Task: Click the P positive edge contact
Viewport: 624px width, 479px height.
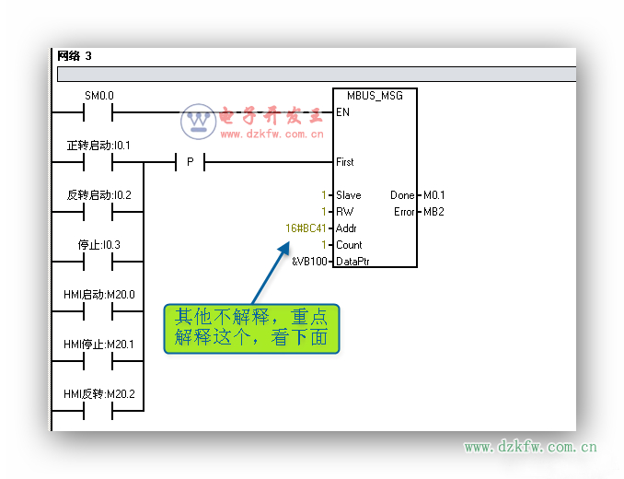Action: 190,162
